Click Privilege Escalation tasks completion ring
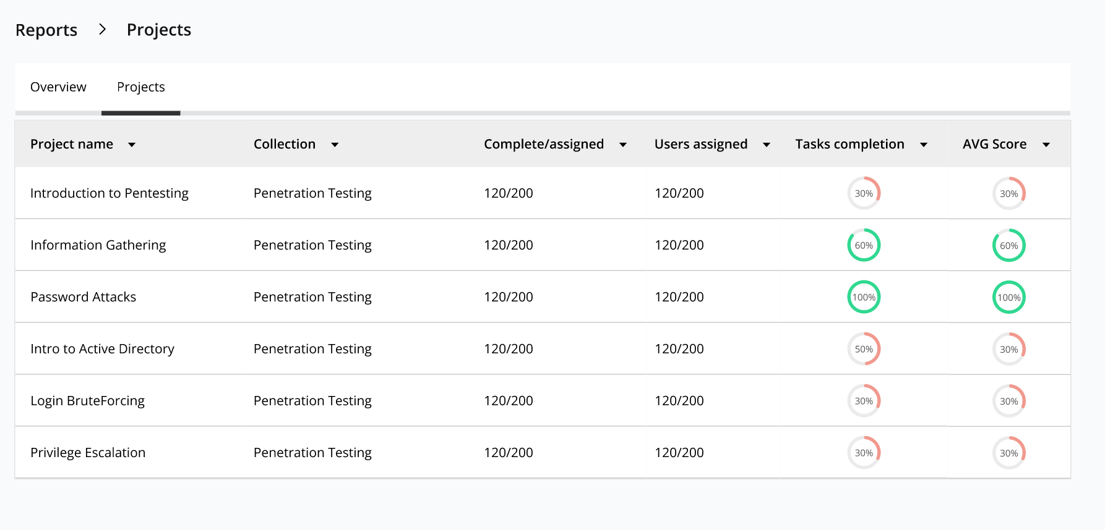 click(864, 453)
